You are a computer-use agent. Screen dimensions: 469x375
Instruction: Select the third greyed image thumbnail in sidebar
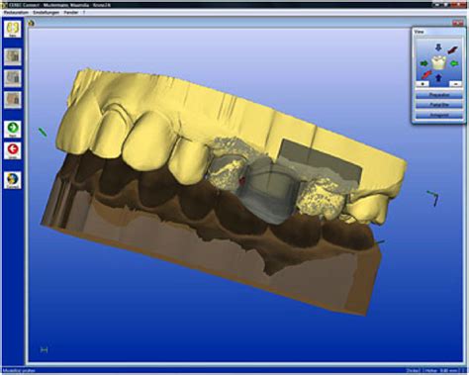[13, 100]
